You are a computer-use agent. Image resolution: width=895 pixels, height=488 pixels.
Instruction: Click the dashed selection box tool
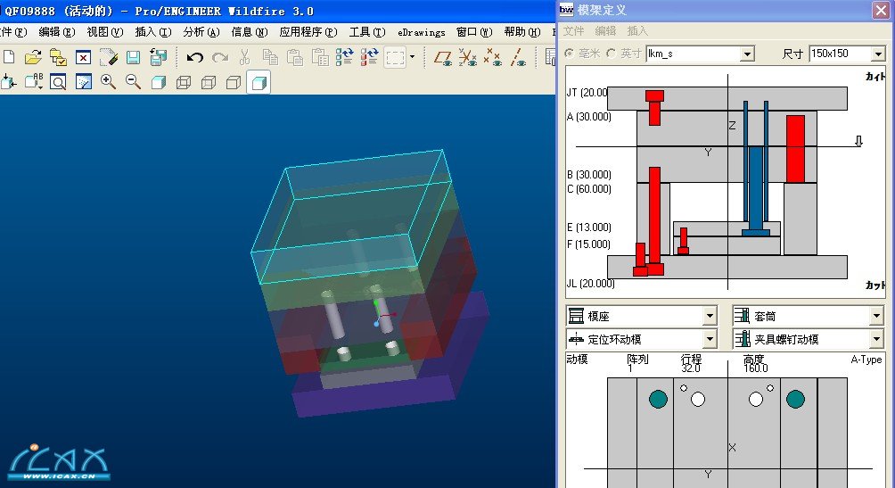tap(395, 57)
